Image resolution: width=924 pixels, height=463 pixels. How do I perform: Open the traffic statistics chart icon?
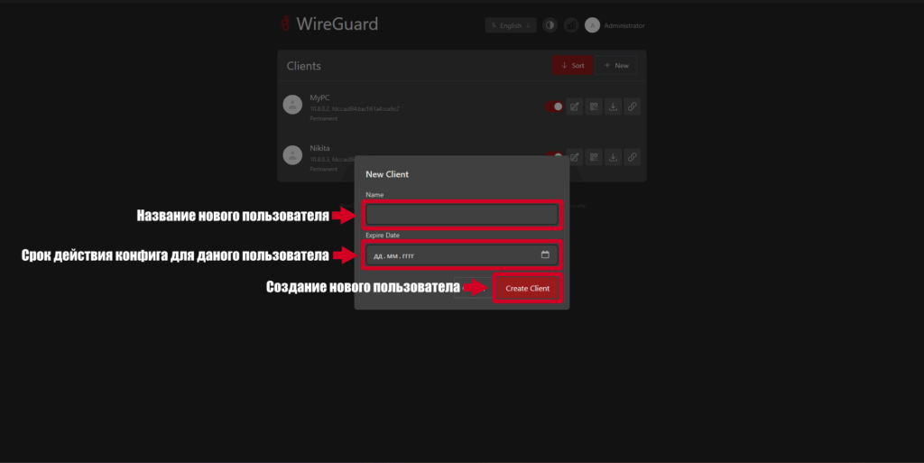[570, 25]
